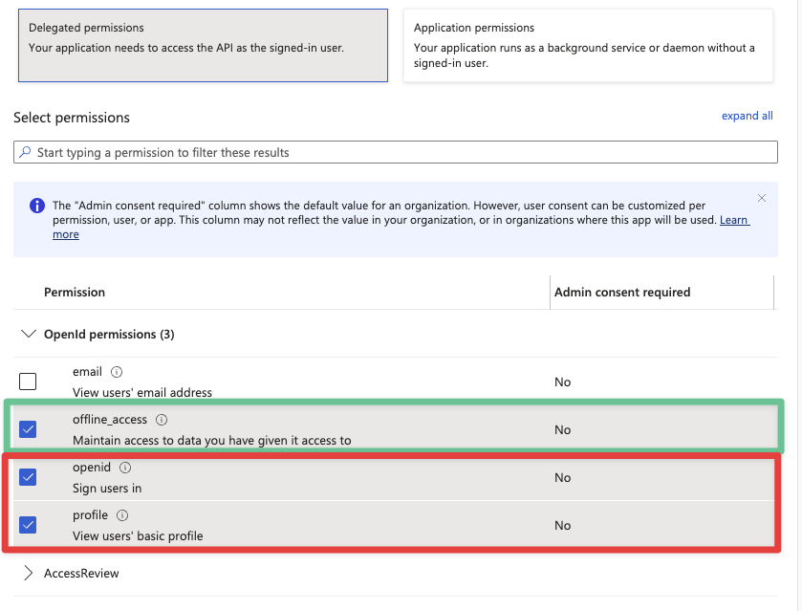
Task: Click info icon beside offline_access
Action: click(x=162, y=420)
